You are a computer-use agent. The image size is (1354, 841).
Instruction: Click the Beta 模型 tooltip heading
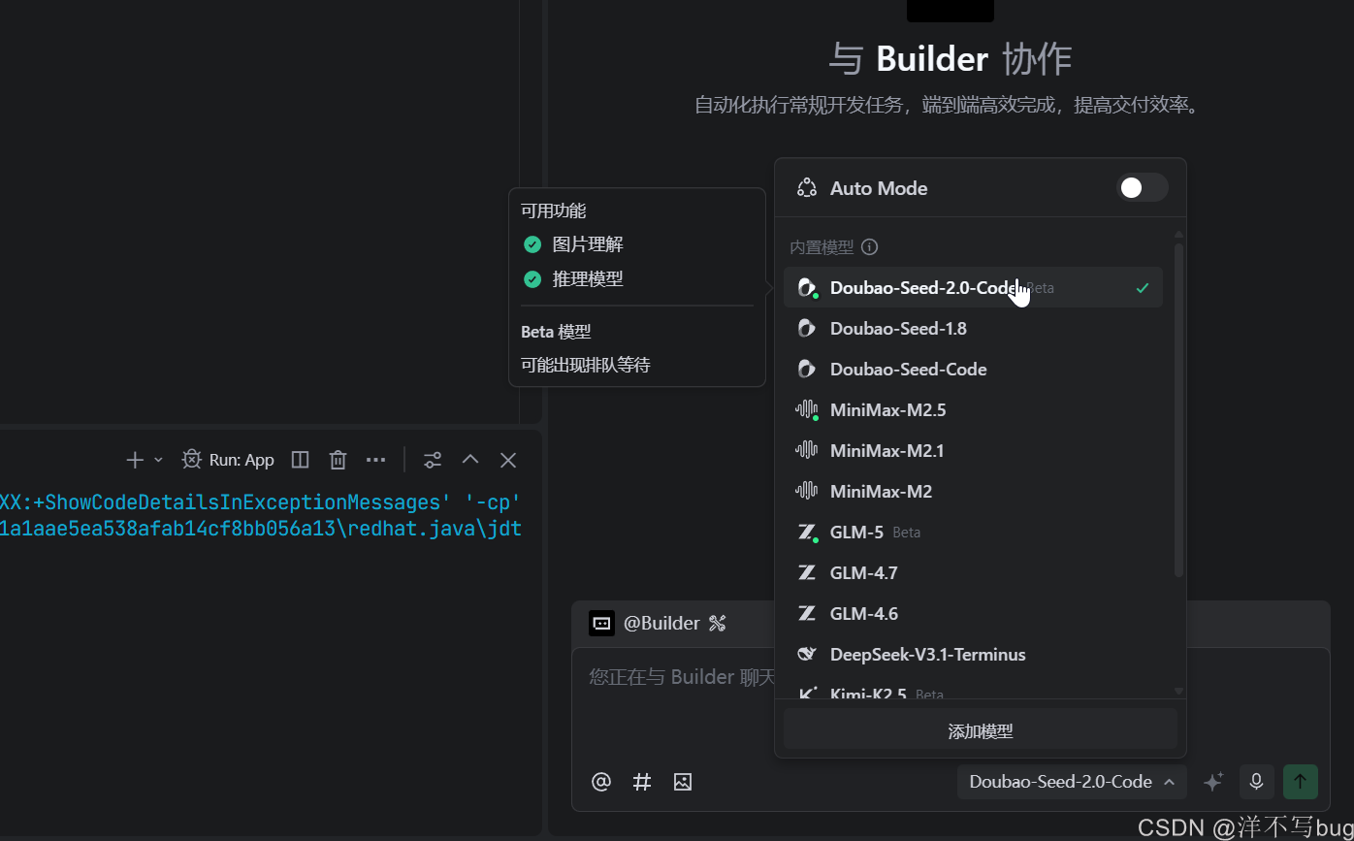pyautogui.click(x=556, y=332)
